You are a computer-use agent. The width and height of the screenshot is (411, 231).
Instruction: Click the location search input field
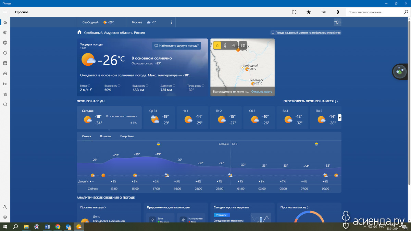374,12
